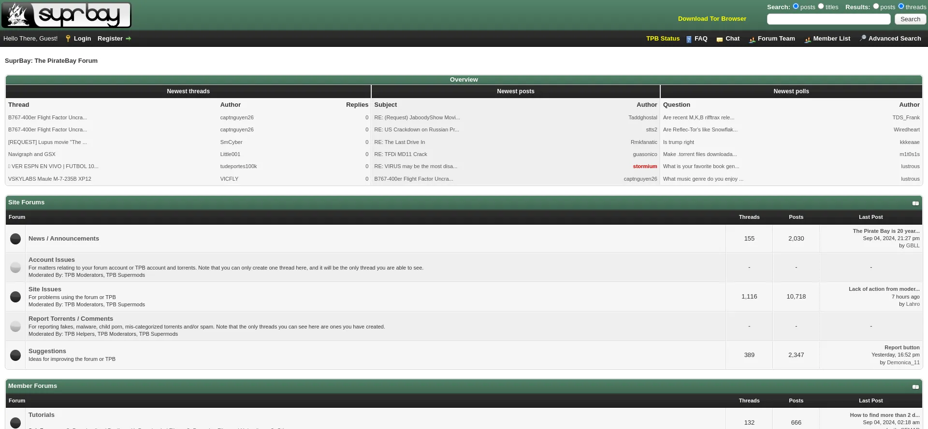This screenshot has height=429, width=928.
Task: Open the Forum Team page
Action: [x=776, y=39]
